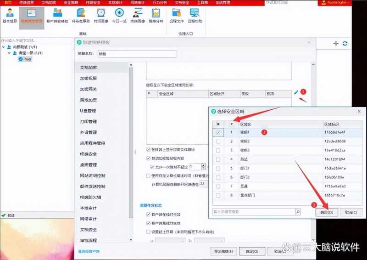Toggle the select-all checkbox in table header
The height and width of the screenshot is (260, 367).
[218, 124]
